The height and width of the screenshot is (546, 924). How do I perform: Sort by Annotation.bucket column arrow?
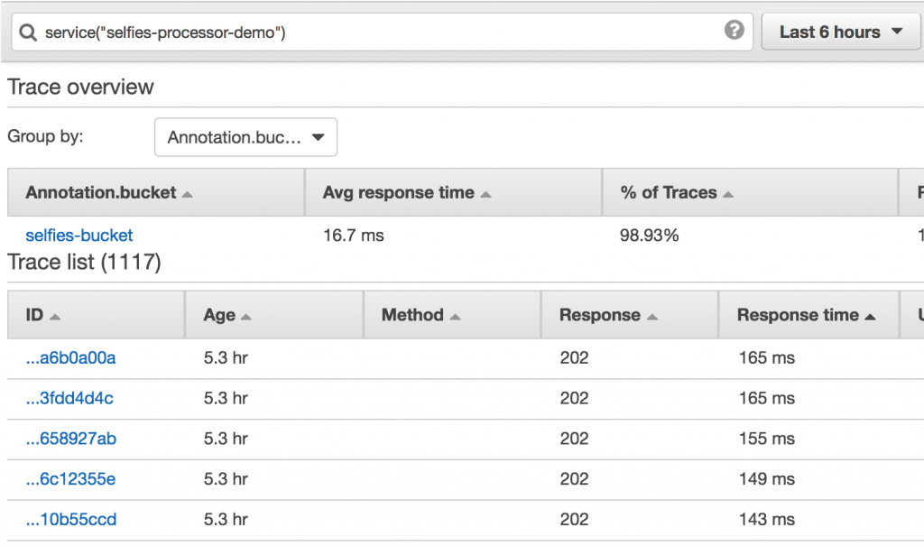pos(188,195)
